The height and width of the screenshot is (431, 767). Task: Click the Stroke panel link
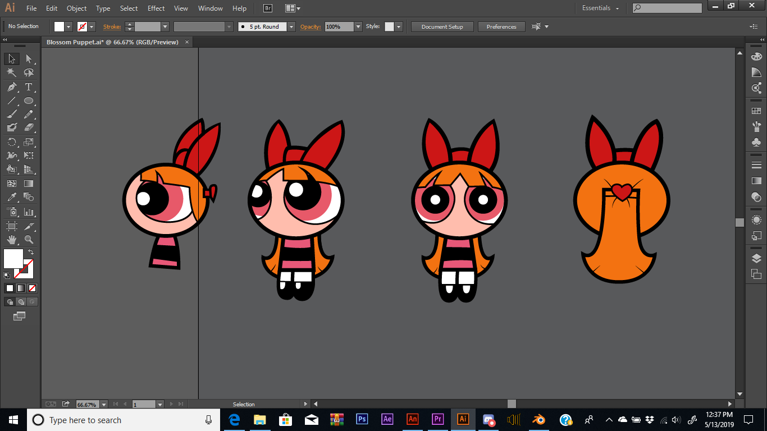112,26
